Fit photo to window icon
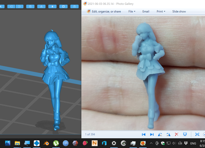Screen dimensions: 205x148 197,135
